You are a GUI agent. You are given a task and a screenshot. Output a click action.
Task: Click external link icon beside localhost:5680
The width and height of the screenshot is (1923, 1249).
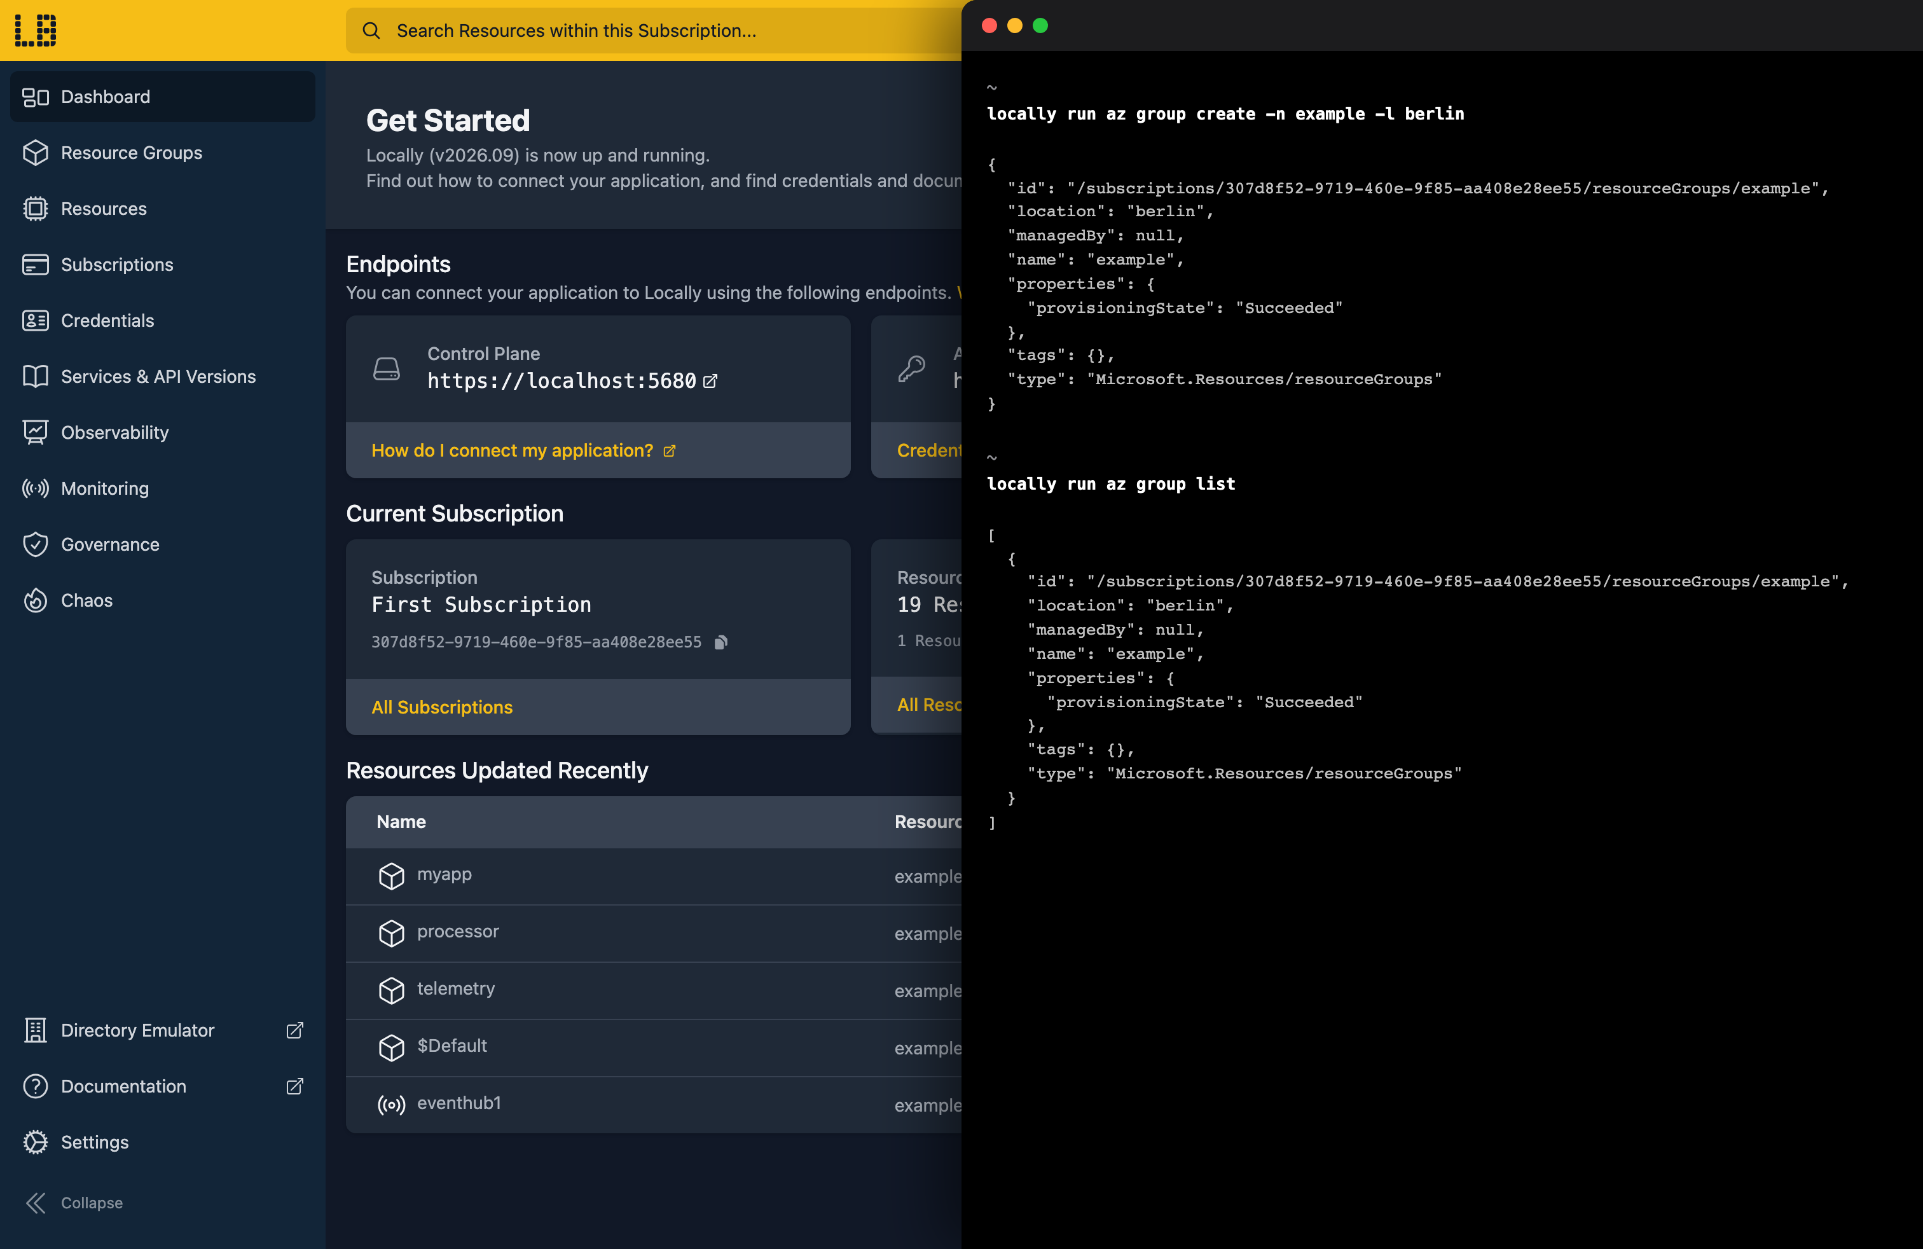[x=710, y=382]
